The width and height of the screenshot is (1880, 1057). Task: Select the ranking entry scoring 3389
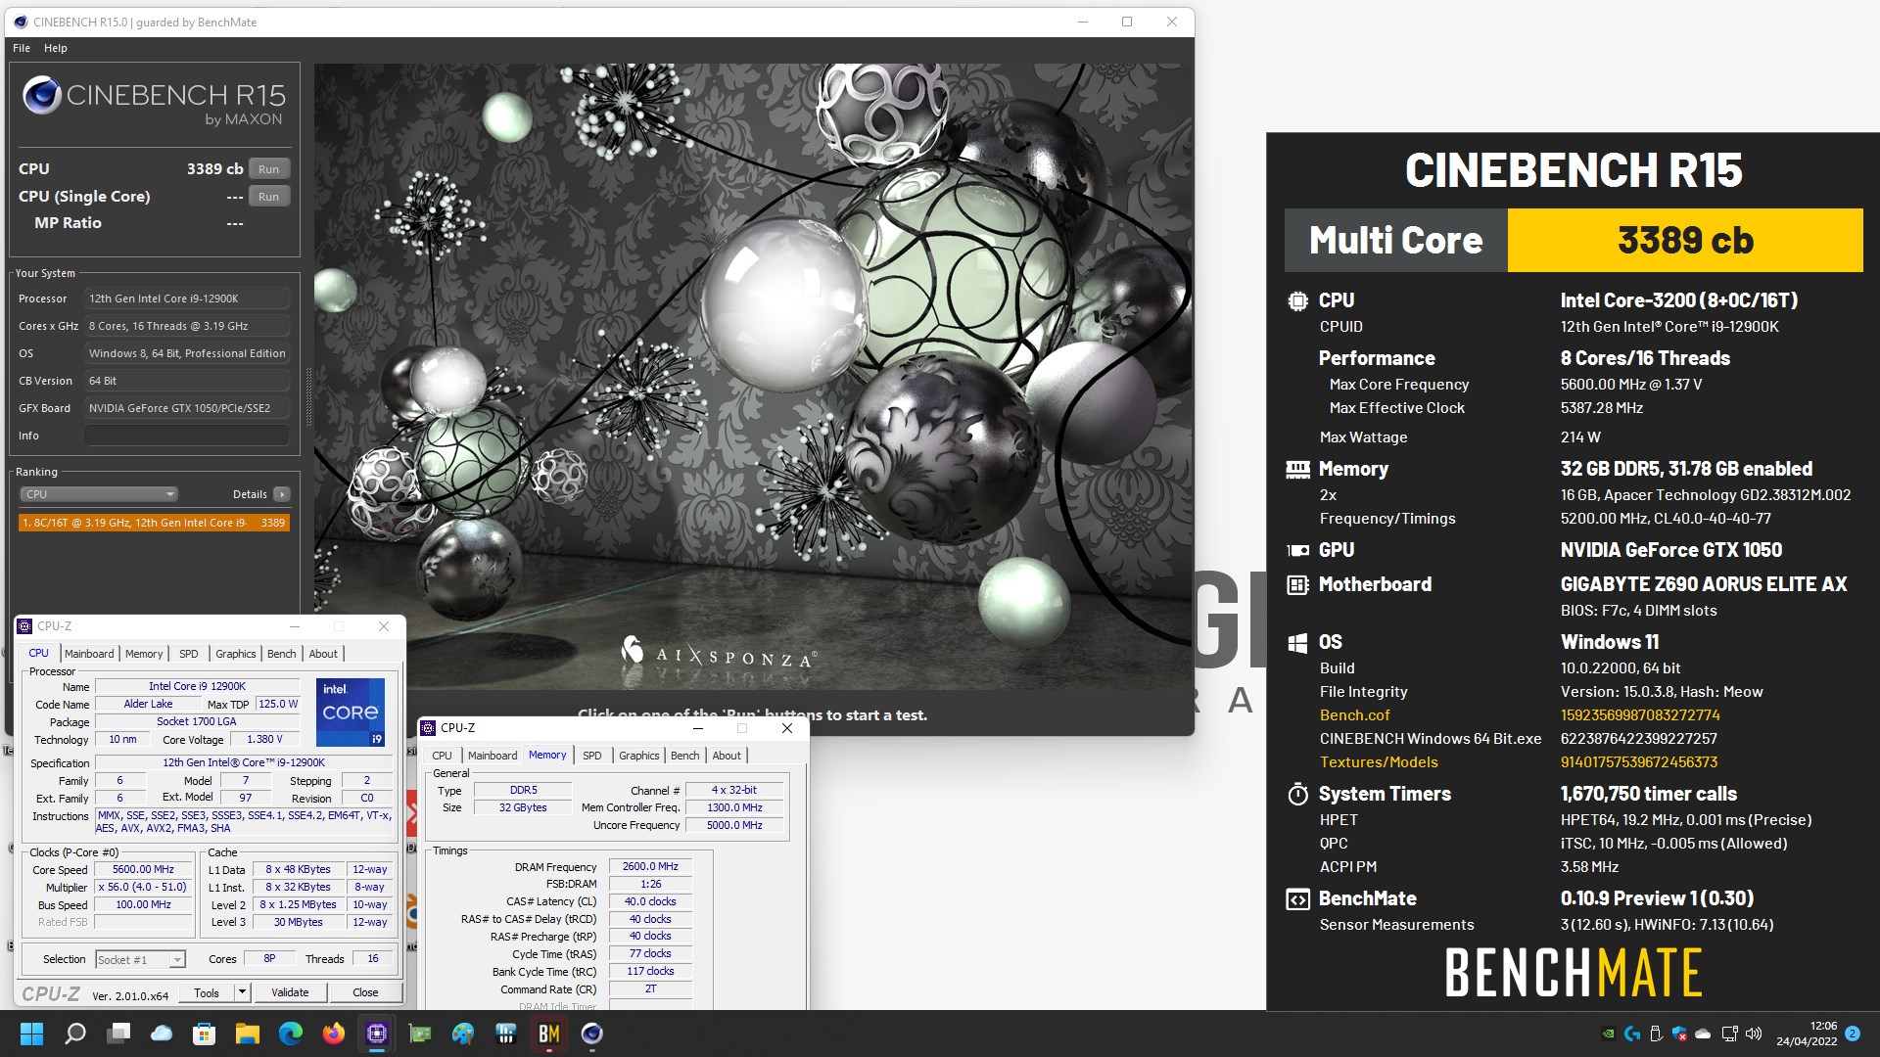[x=154, y=523]
